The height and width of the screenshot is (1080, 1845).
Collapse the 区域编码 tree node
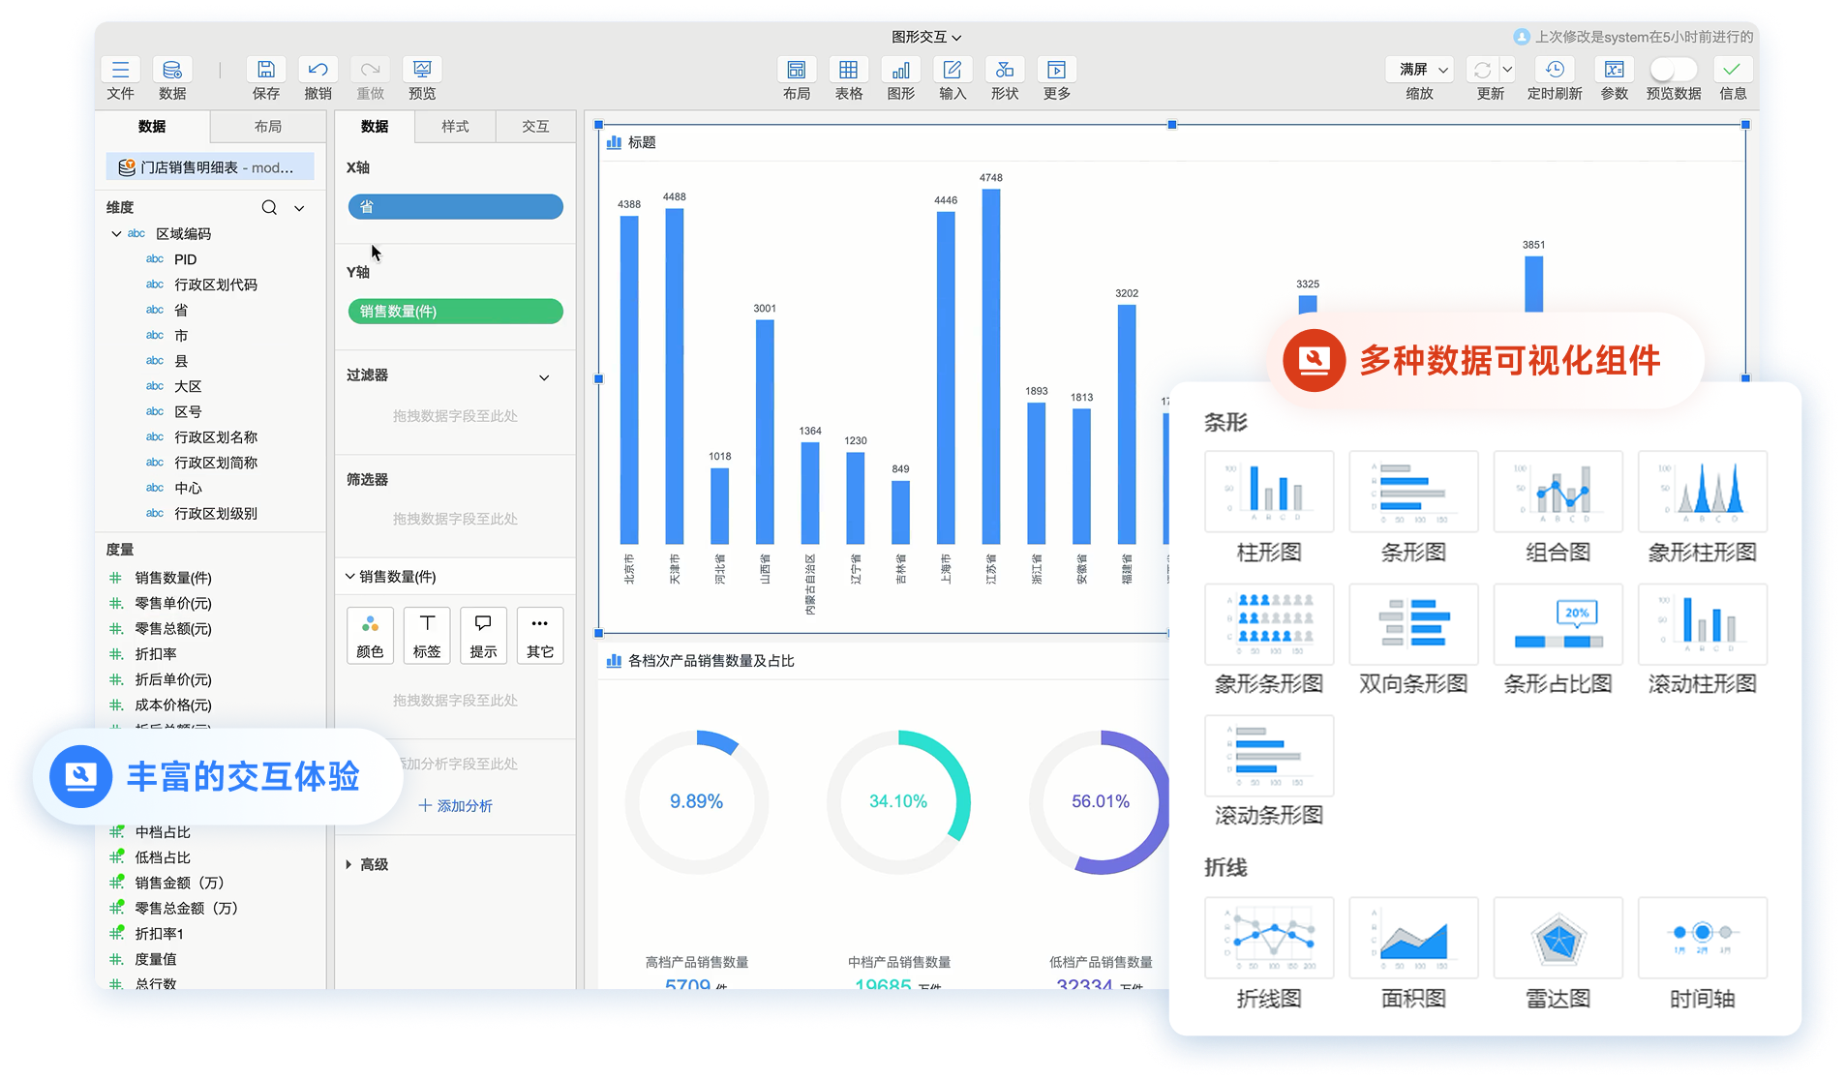[116, 234]
